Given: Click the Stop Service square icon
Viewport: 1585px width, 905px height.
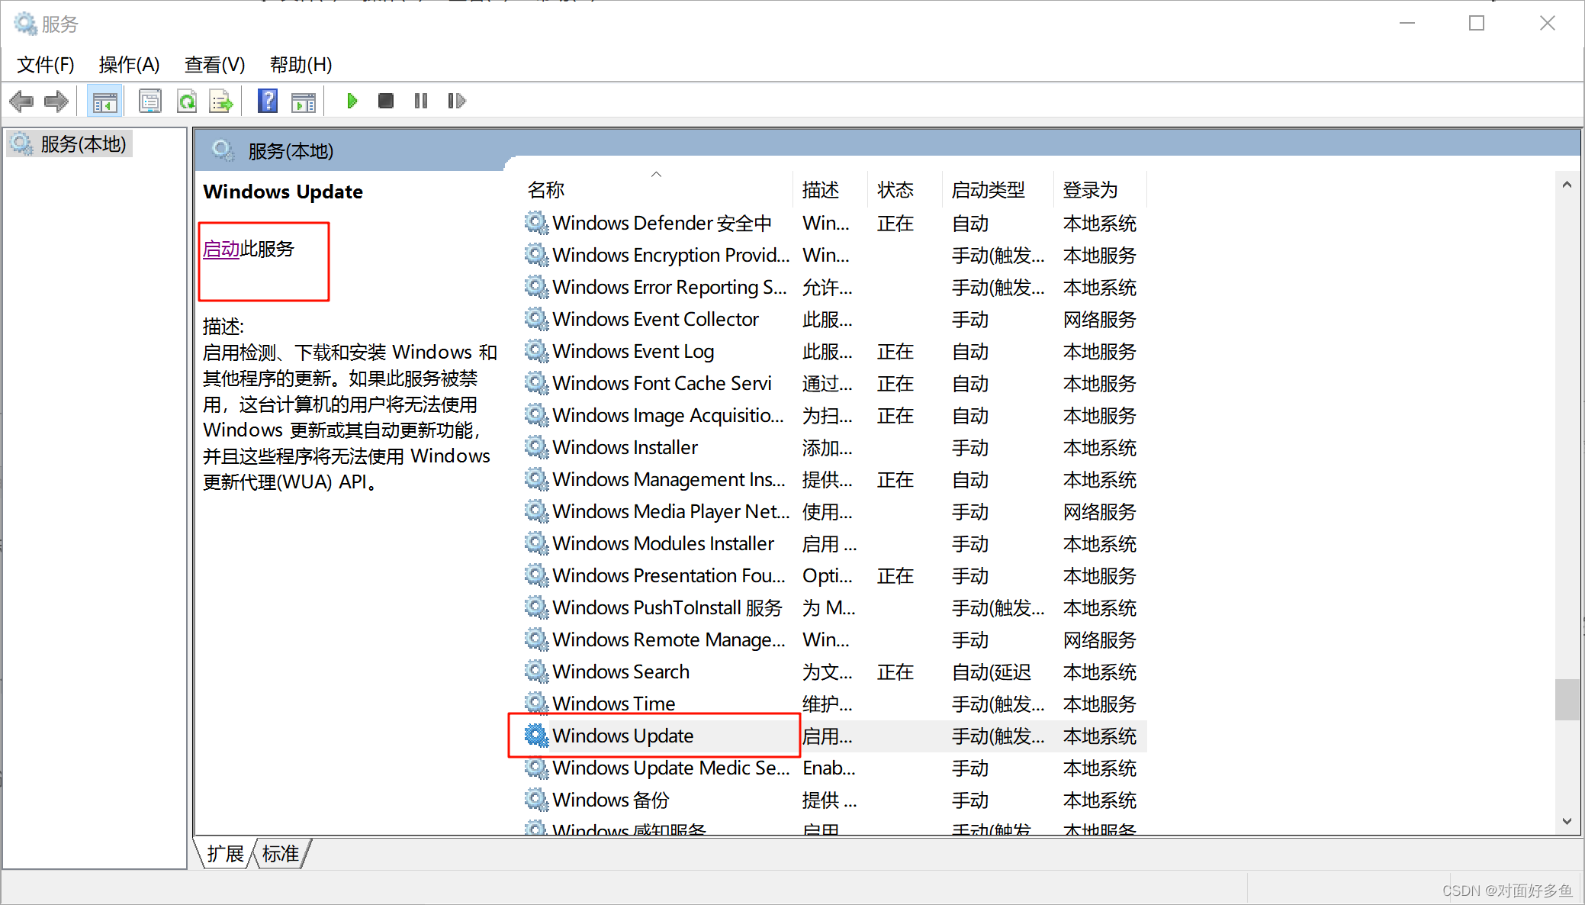Looking at the screenshot, I should click(386, 101).
